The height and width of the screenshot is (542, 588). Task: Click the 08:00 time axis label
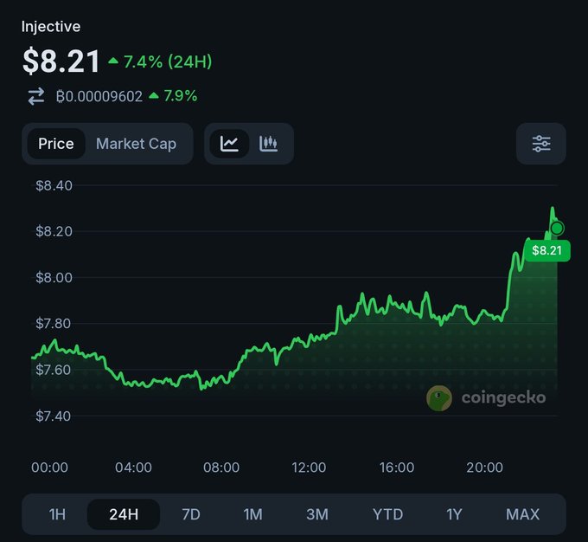(221, 468)
